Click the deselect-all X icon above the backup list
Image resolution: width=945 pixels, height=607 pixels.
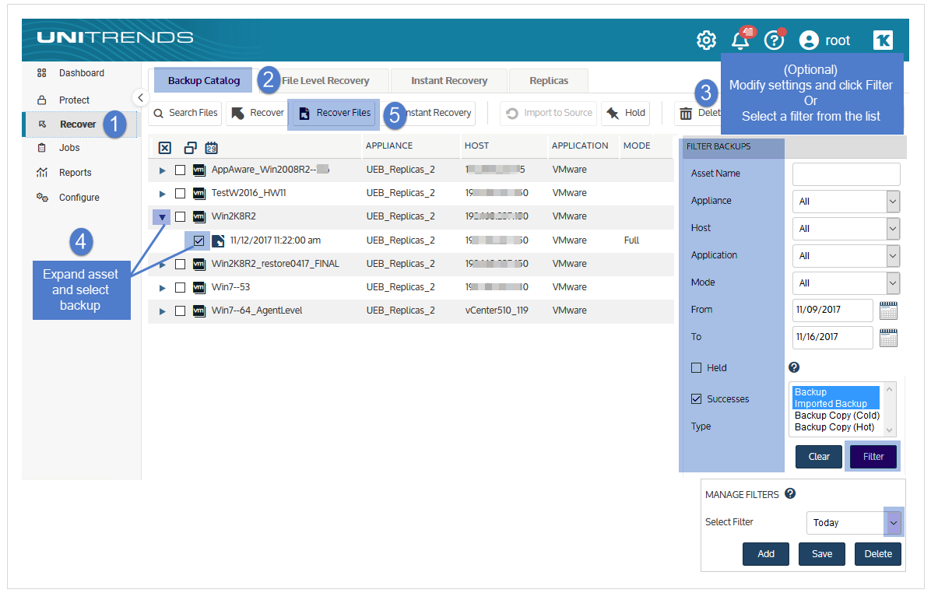164,148
